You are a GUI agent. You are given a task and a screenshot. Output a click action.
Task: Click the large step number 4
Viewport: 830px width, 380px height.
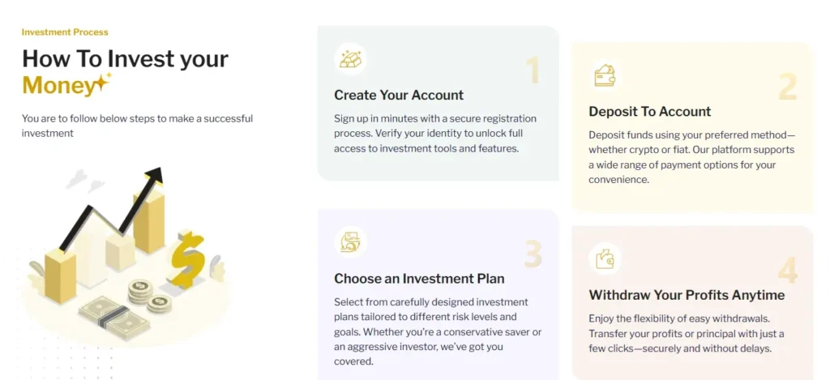pyautogui.click(x=787, y=271)
